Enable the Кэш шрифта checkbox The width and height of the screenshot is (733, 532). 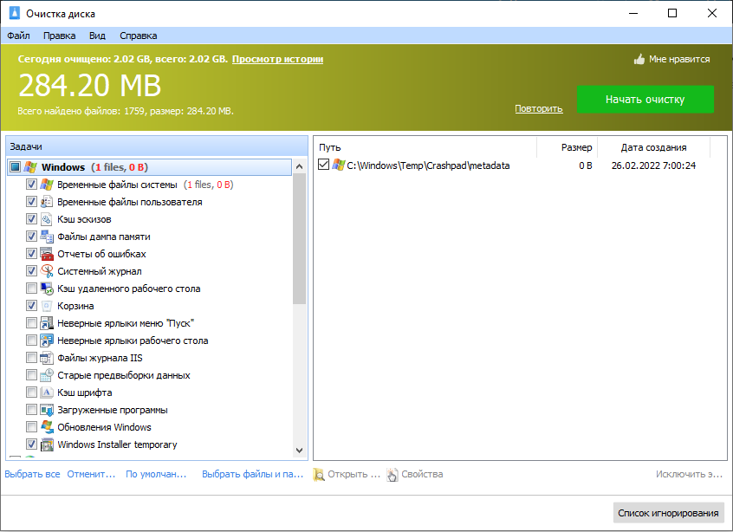coord(31,392)
